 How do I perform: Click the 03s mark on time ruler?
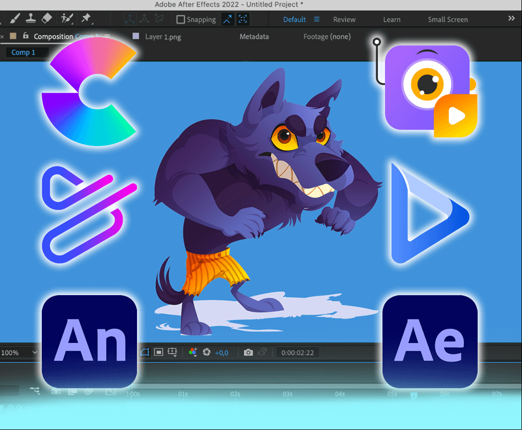coord(288,394)
